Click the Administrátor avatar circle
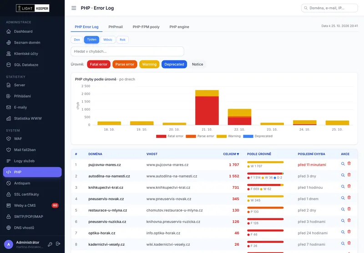Screen dimensions: 364x253 click(9, 244)
